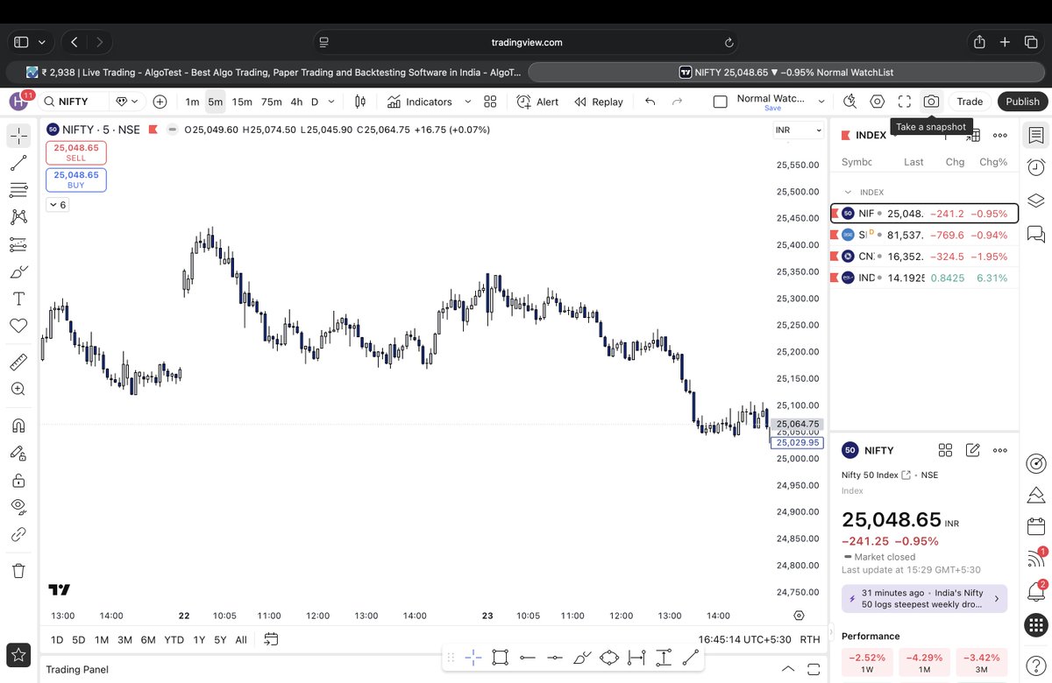Open the Fibonacci/gann tools icon
This screenshot has width=1052, height=683.
coord(18,190)
